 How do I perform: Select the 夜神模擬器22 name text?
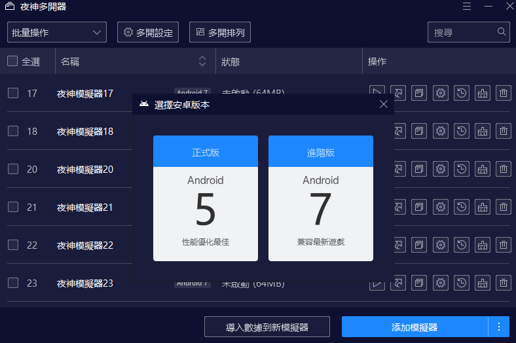point(85,245)
